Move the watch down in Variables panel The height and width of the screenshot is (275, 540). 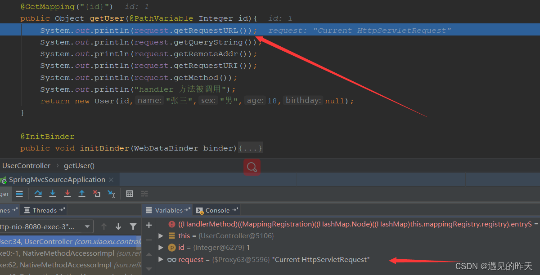(x=149, y=270)
